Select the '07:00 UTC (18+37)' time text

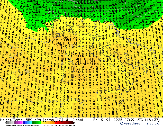click(142, 120)
